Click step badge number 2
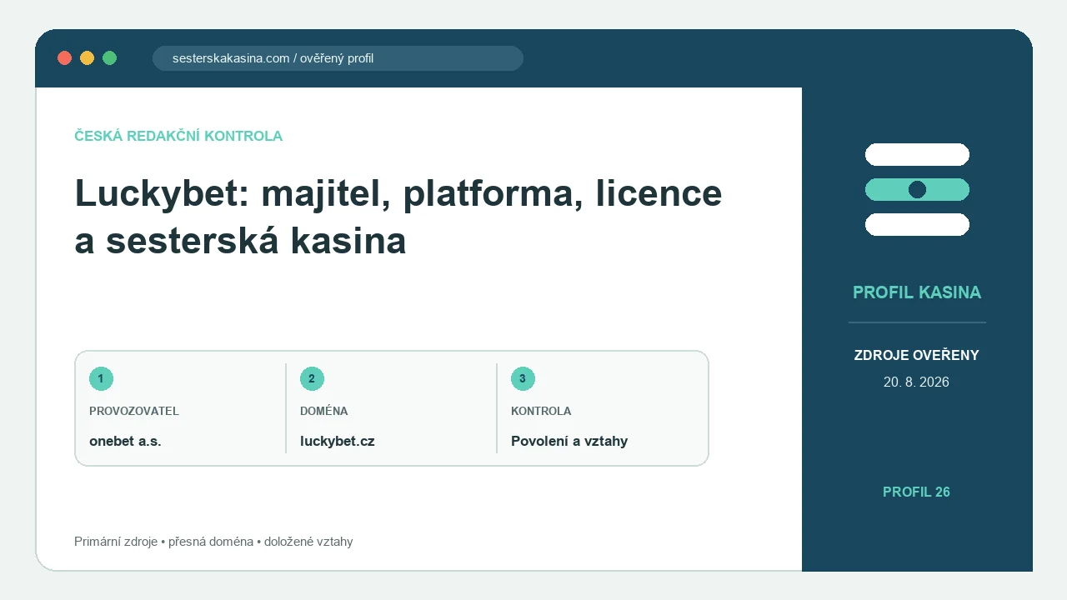Screen dimensions: 1067x600 pyautogui.click(x=312, y=378)
